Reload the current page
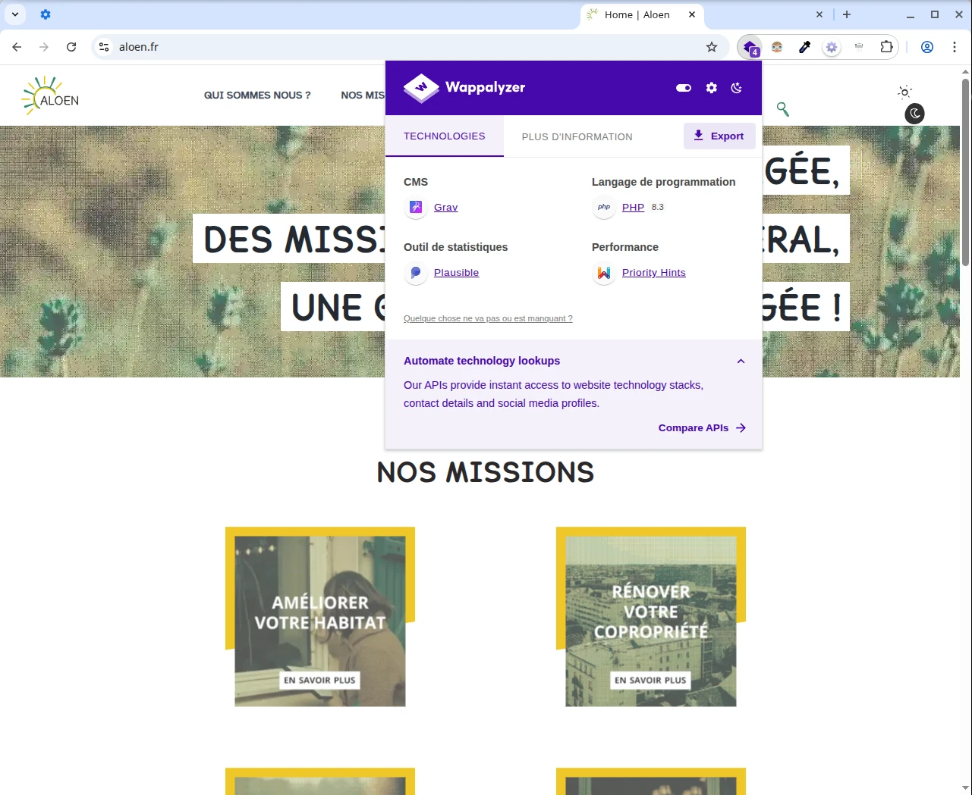972x795 pixels. pos(71,47)
